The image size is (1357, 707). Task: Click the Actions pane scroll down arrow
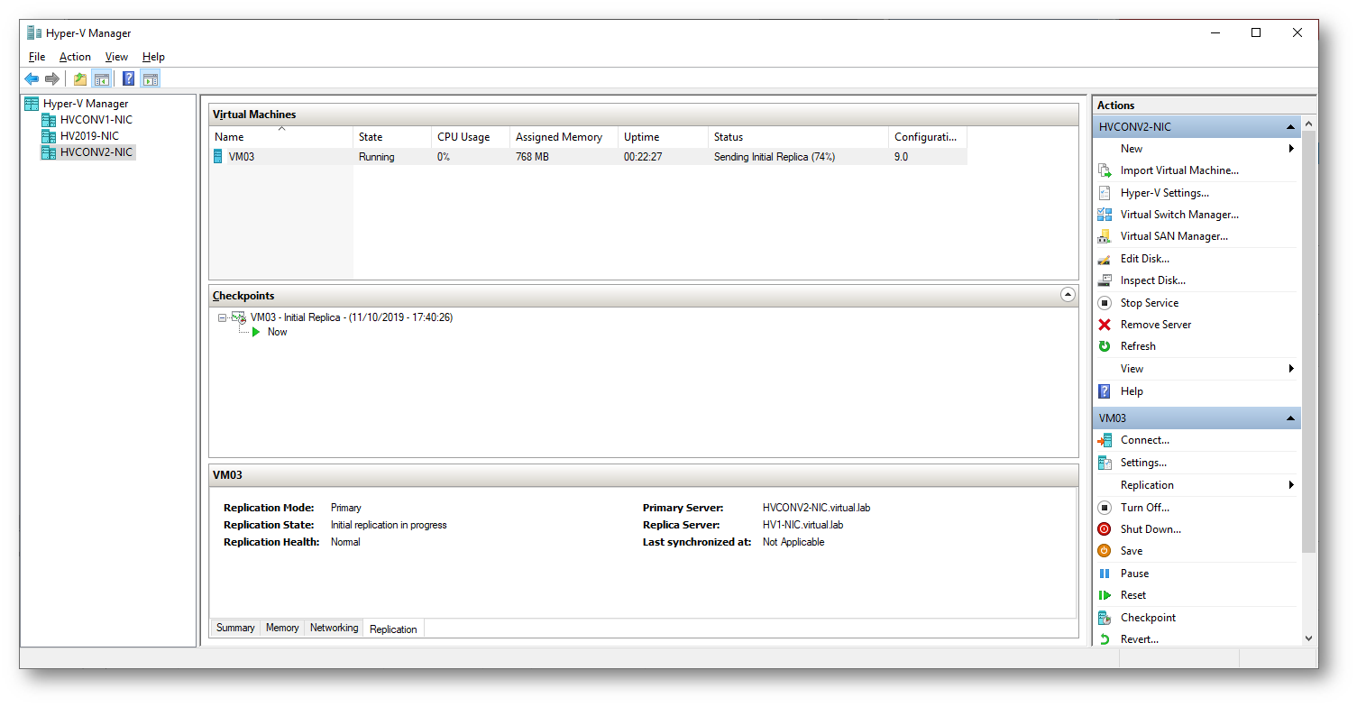(1309, 638)
